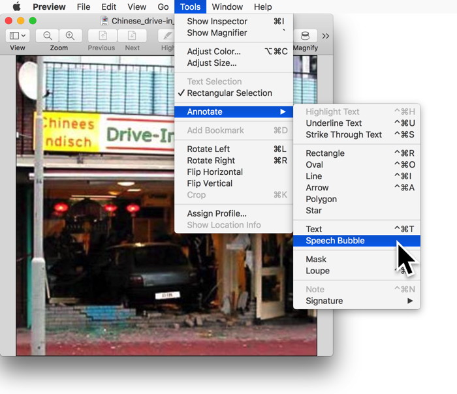Image resolution: width=457 pixels, height=394 pixels.
Task: Expand the toolbar overflow chevron
Action: 326,36
